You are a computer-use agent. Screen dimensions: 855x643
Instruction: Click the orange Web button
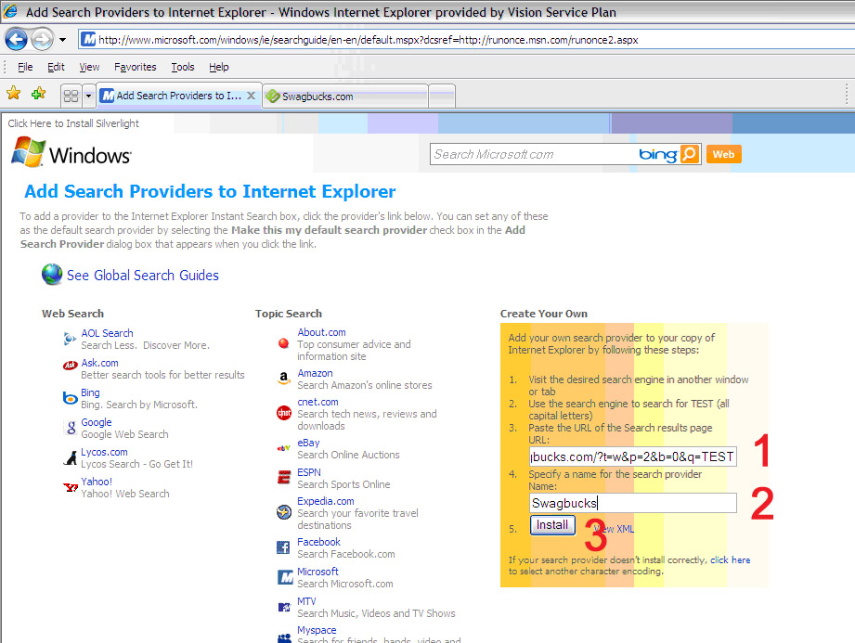pos(723,154)
